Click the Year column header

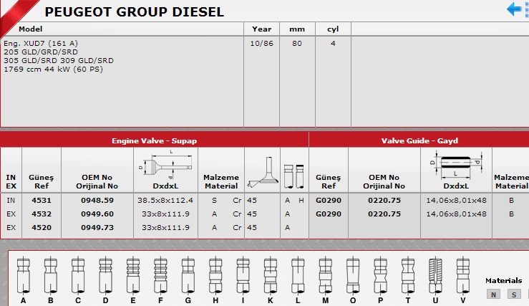click(x=262, y=29)
